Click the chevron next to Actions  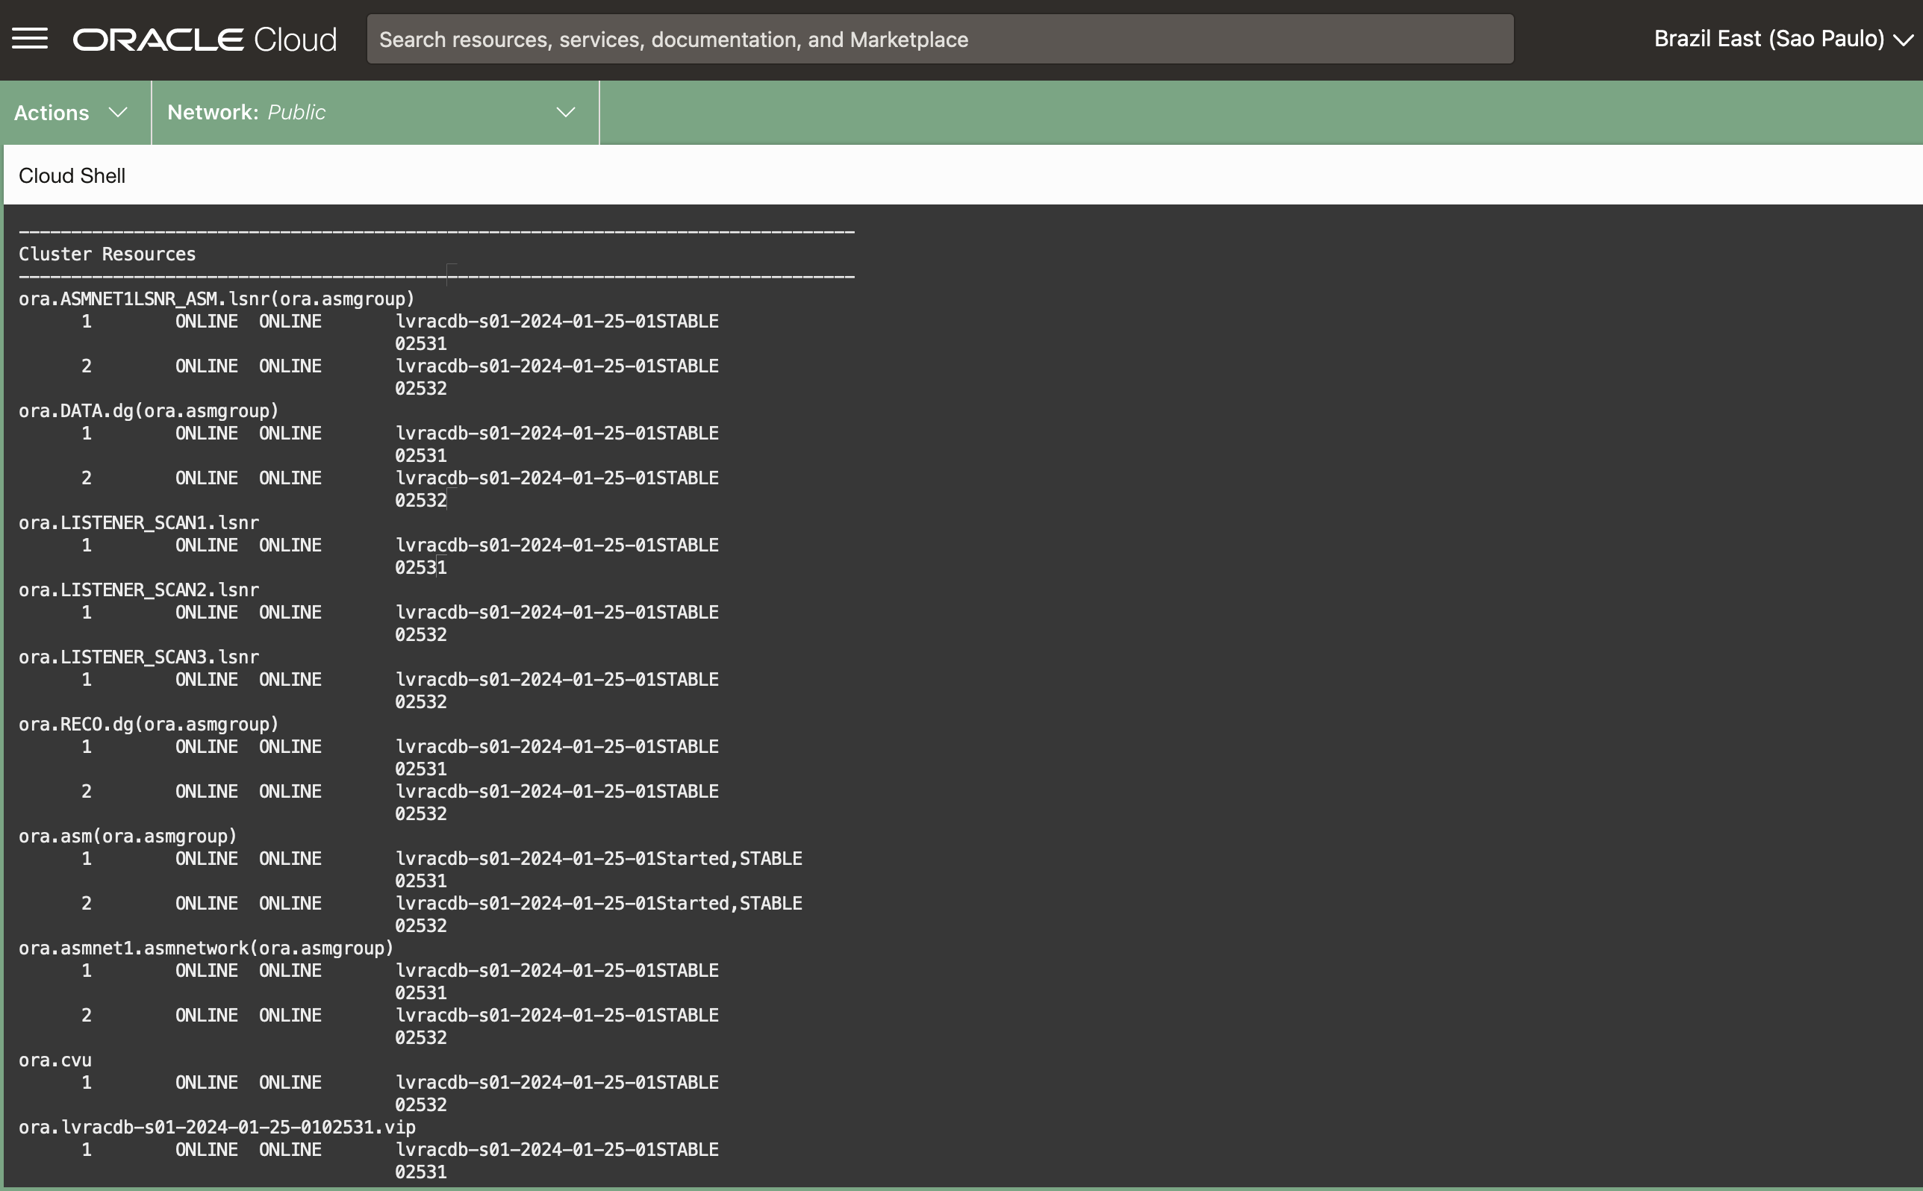(x=118, y=113)
